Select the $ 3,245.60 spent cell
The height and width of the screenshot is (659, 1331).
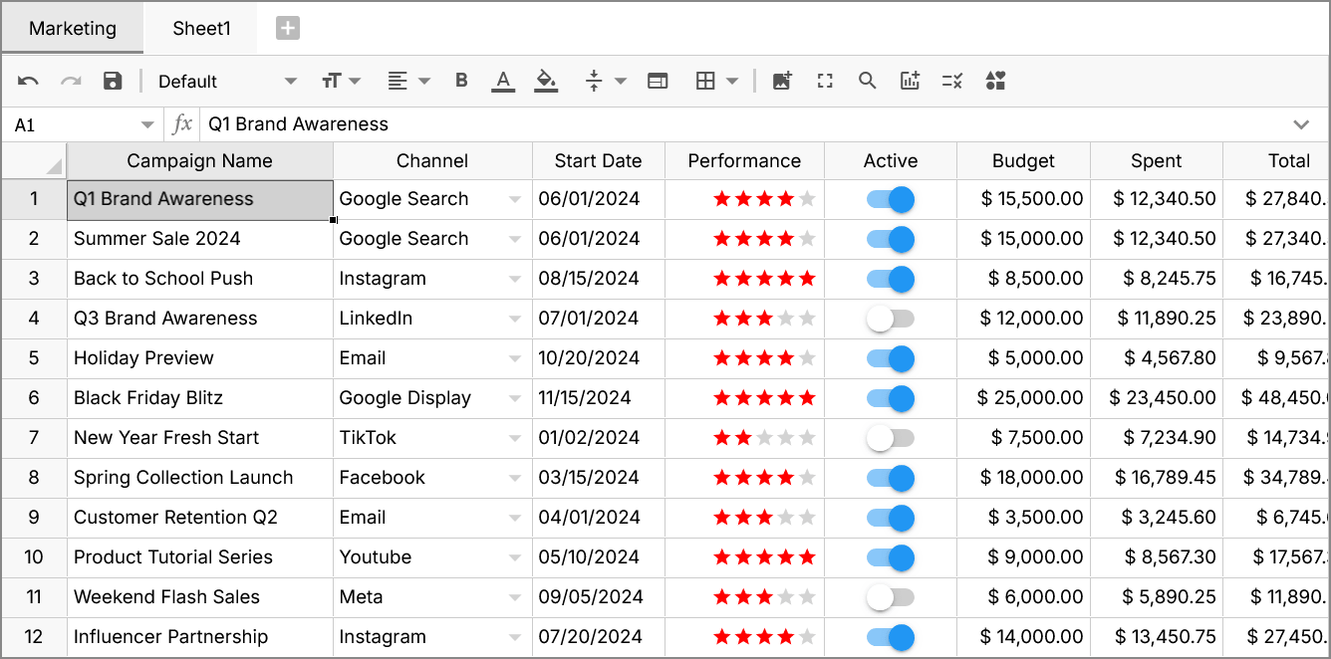[1156, 518]
